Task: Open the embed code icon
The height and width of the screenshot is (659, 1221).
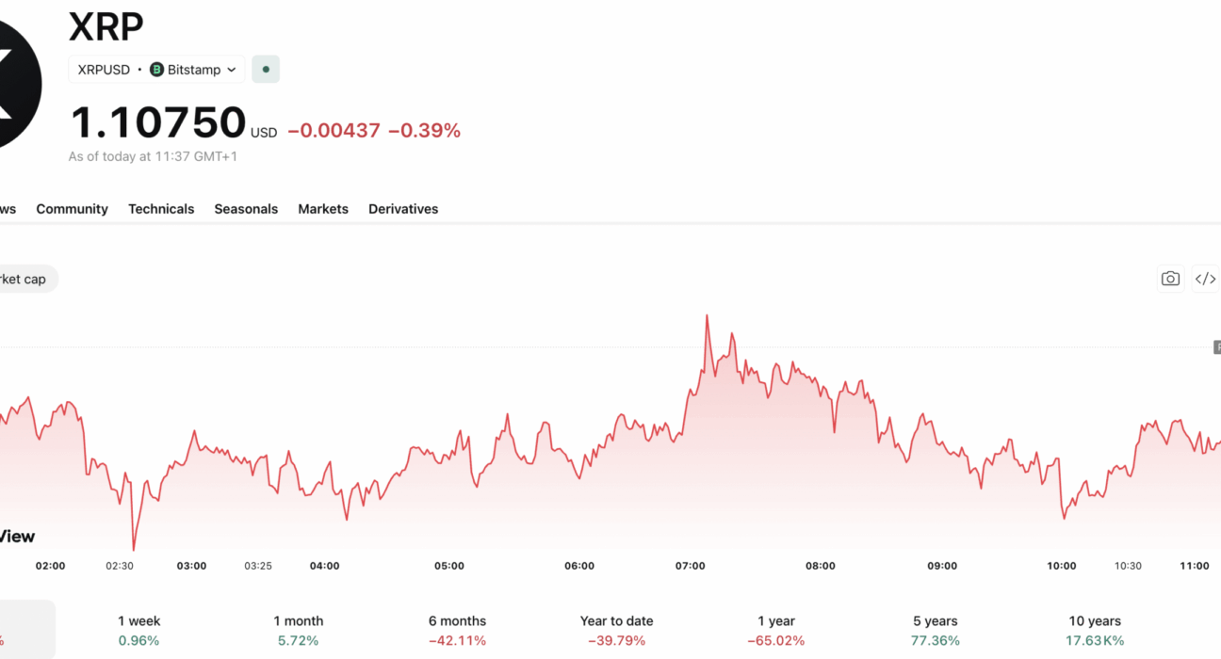Action: coord(1205,279)
